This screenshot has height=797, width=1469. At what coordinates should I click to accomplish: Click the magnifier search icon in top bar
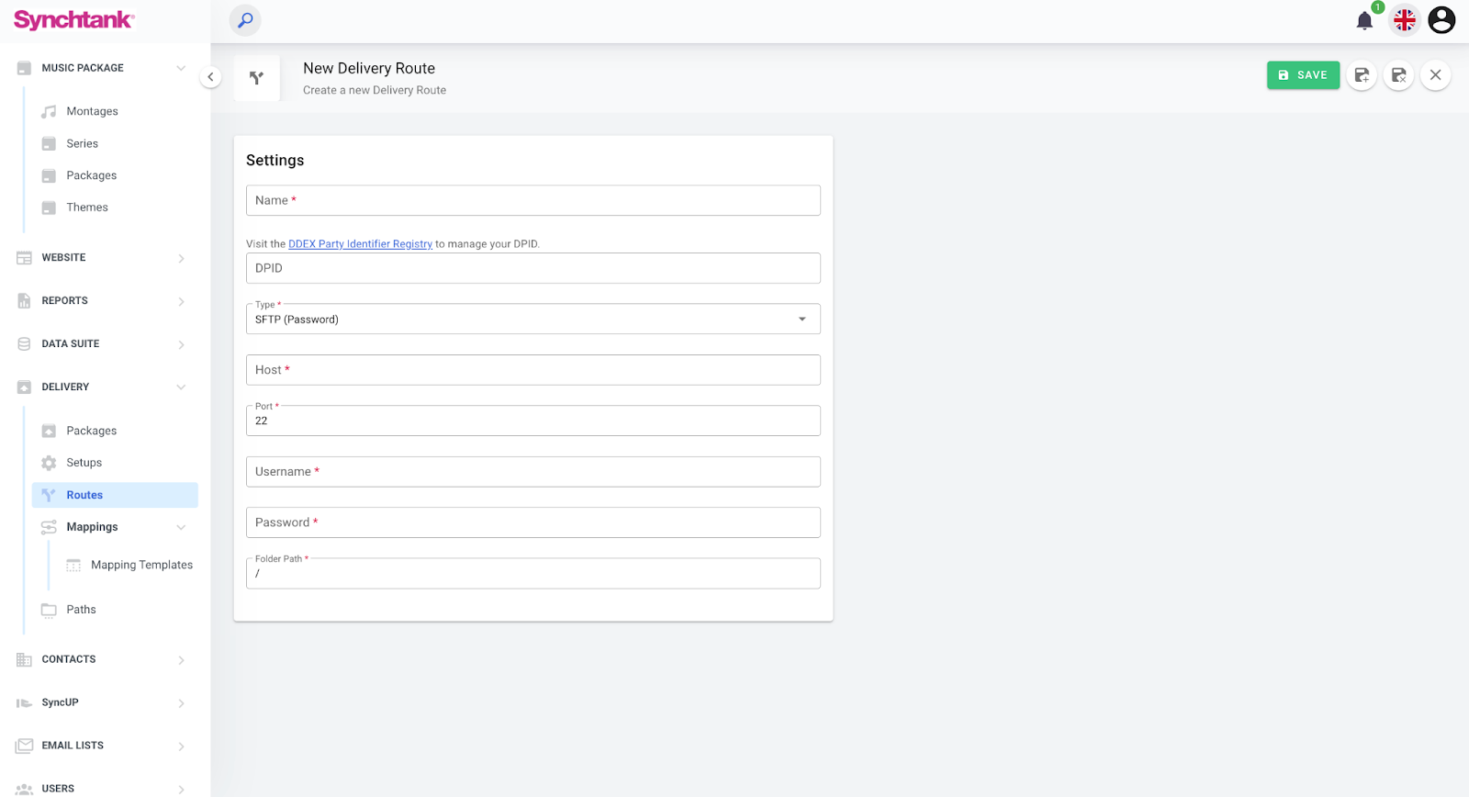tap(245, 20)
